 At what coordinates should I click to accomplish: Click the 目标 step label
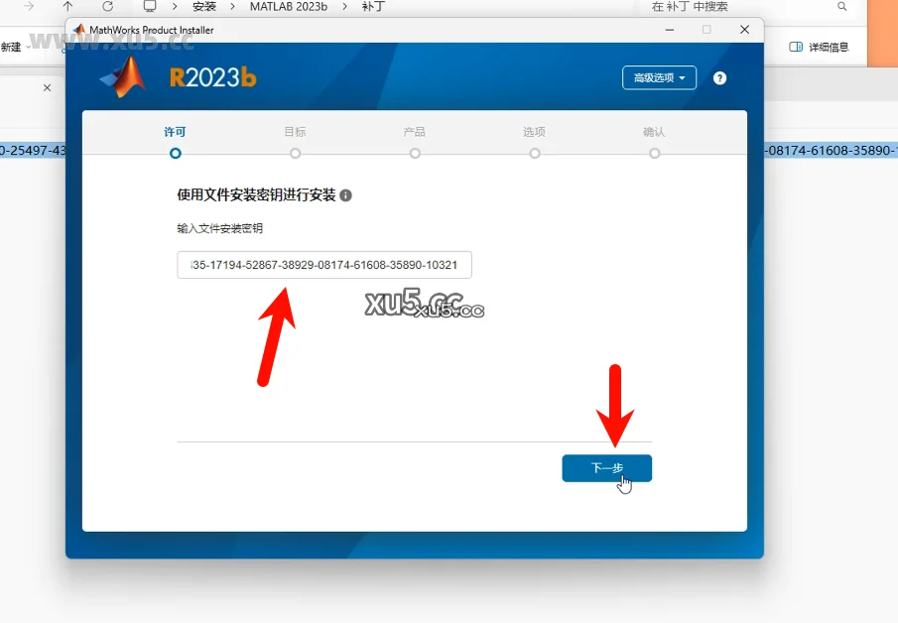pyautogui.click(x=295, y=131)
